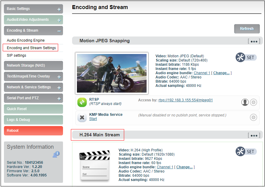Click 'Scaling size: Default (1920x1080)' text
Screen dimensions: 265x187
click(147, 154)
